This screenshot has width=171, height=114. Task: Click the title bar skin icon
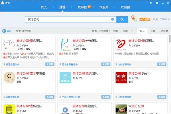(x=157, y=3)
